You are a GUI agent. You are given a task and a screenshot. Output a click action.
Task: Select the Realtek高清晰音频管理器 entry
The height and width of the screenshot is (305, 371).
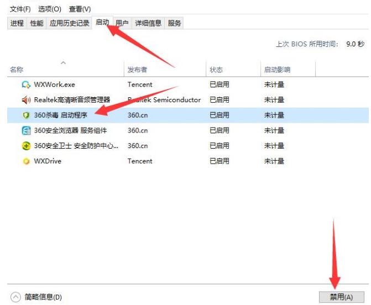[x=72, y=100]
